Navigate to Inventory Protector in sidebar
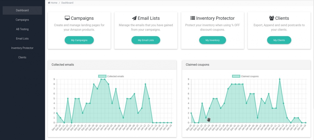This screenshot has width=314, height=140. pyautogui.click(x=22, y=48)
